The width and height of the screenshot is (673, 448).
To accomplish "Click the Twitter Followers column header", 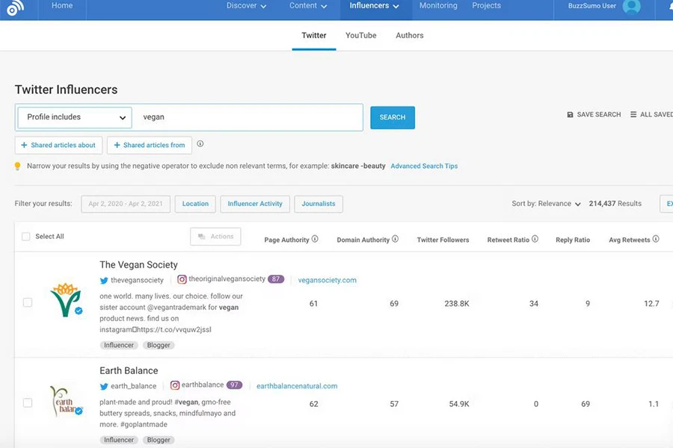I will [x=443, y=240].
